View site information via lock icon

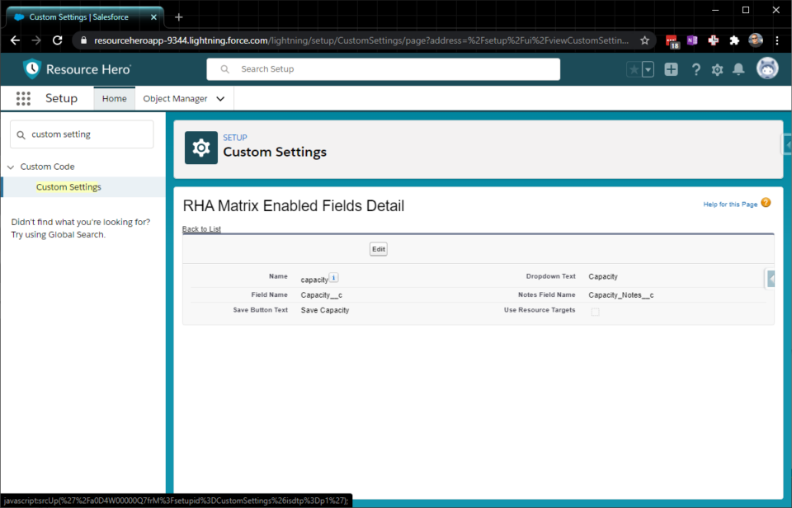84,40
